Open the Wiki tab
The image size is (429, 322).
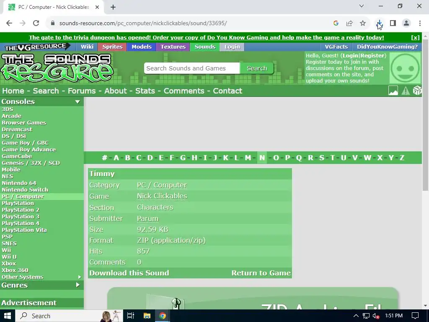87,47
